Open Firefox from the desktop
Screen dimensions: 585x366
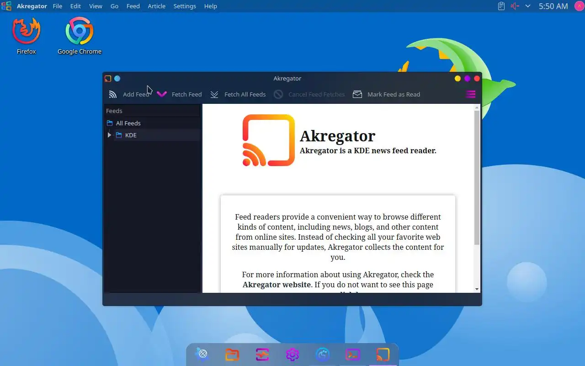pyautogui.click(x=27, y=36)
